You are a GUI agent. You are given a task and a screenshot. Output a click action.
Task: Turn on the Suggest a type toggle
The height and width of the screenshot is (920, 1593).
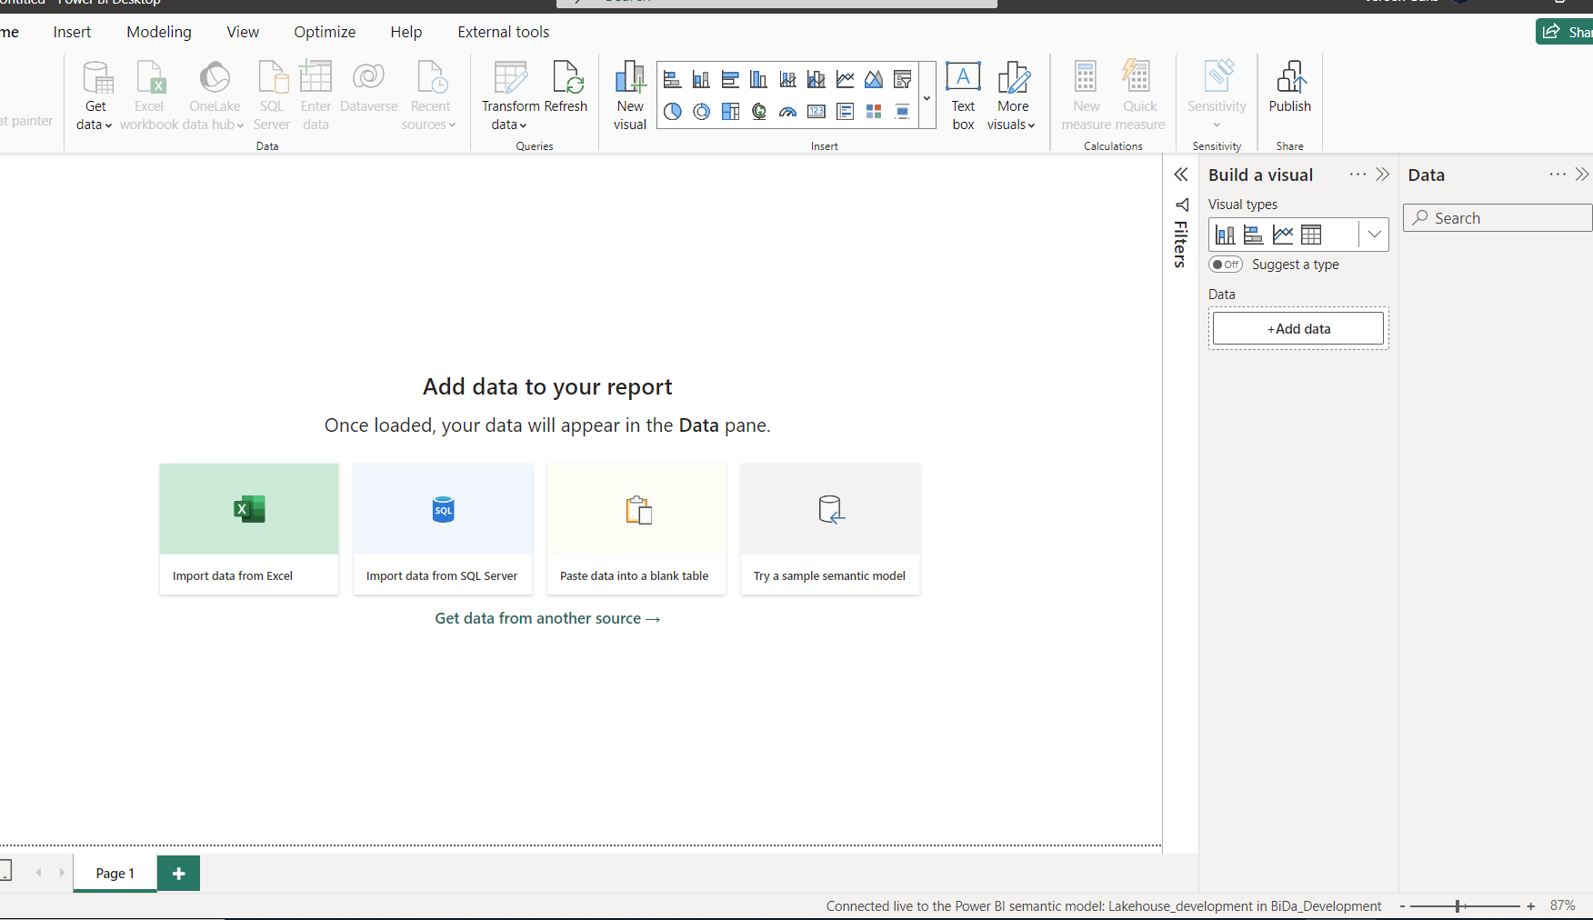click(x=1226, y=265)
